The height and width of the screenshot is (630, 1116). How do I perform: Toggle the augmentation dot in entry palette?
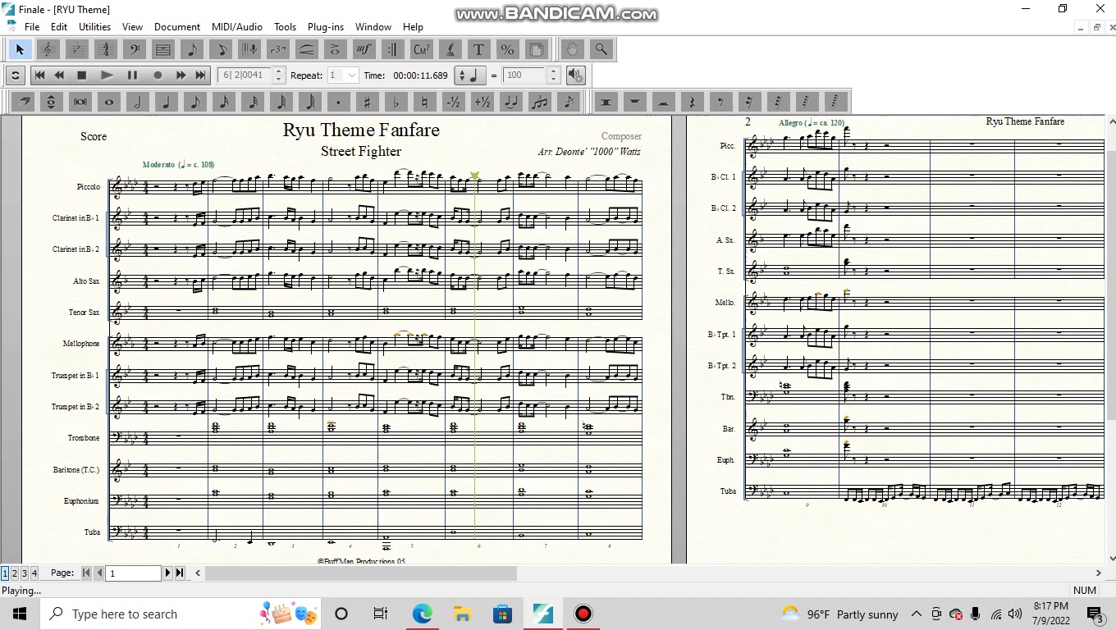point(338,103)
